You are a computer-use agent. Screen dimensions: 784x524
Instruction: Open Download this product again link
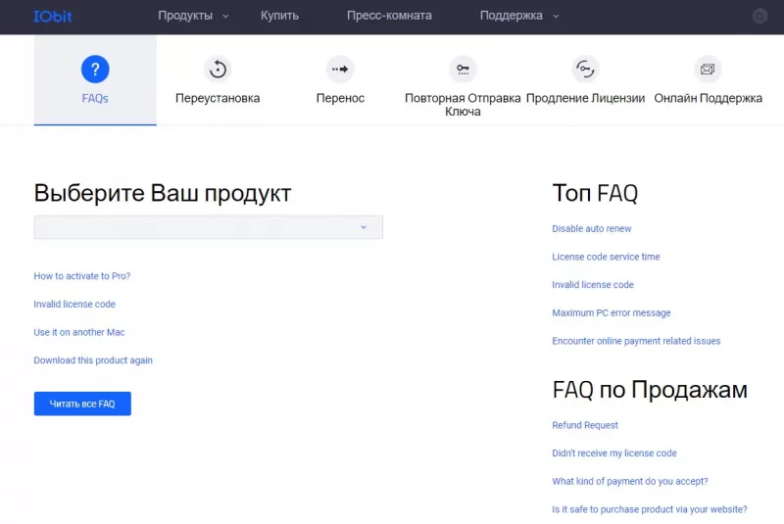93,360
